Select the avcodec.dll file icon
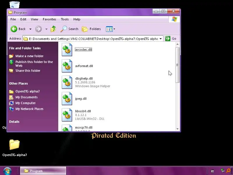The height and width of the screenshot is (175, 233). point(67,50)
